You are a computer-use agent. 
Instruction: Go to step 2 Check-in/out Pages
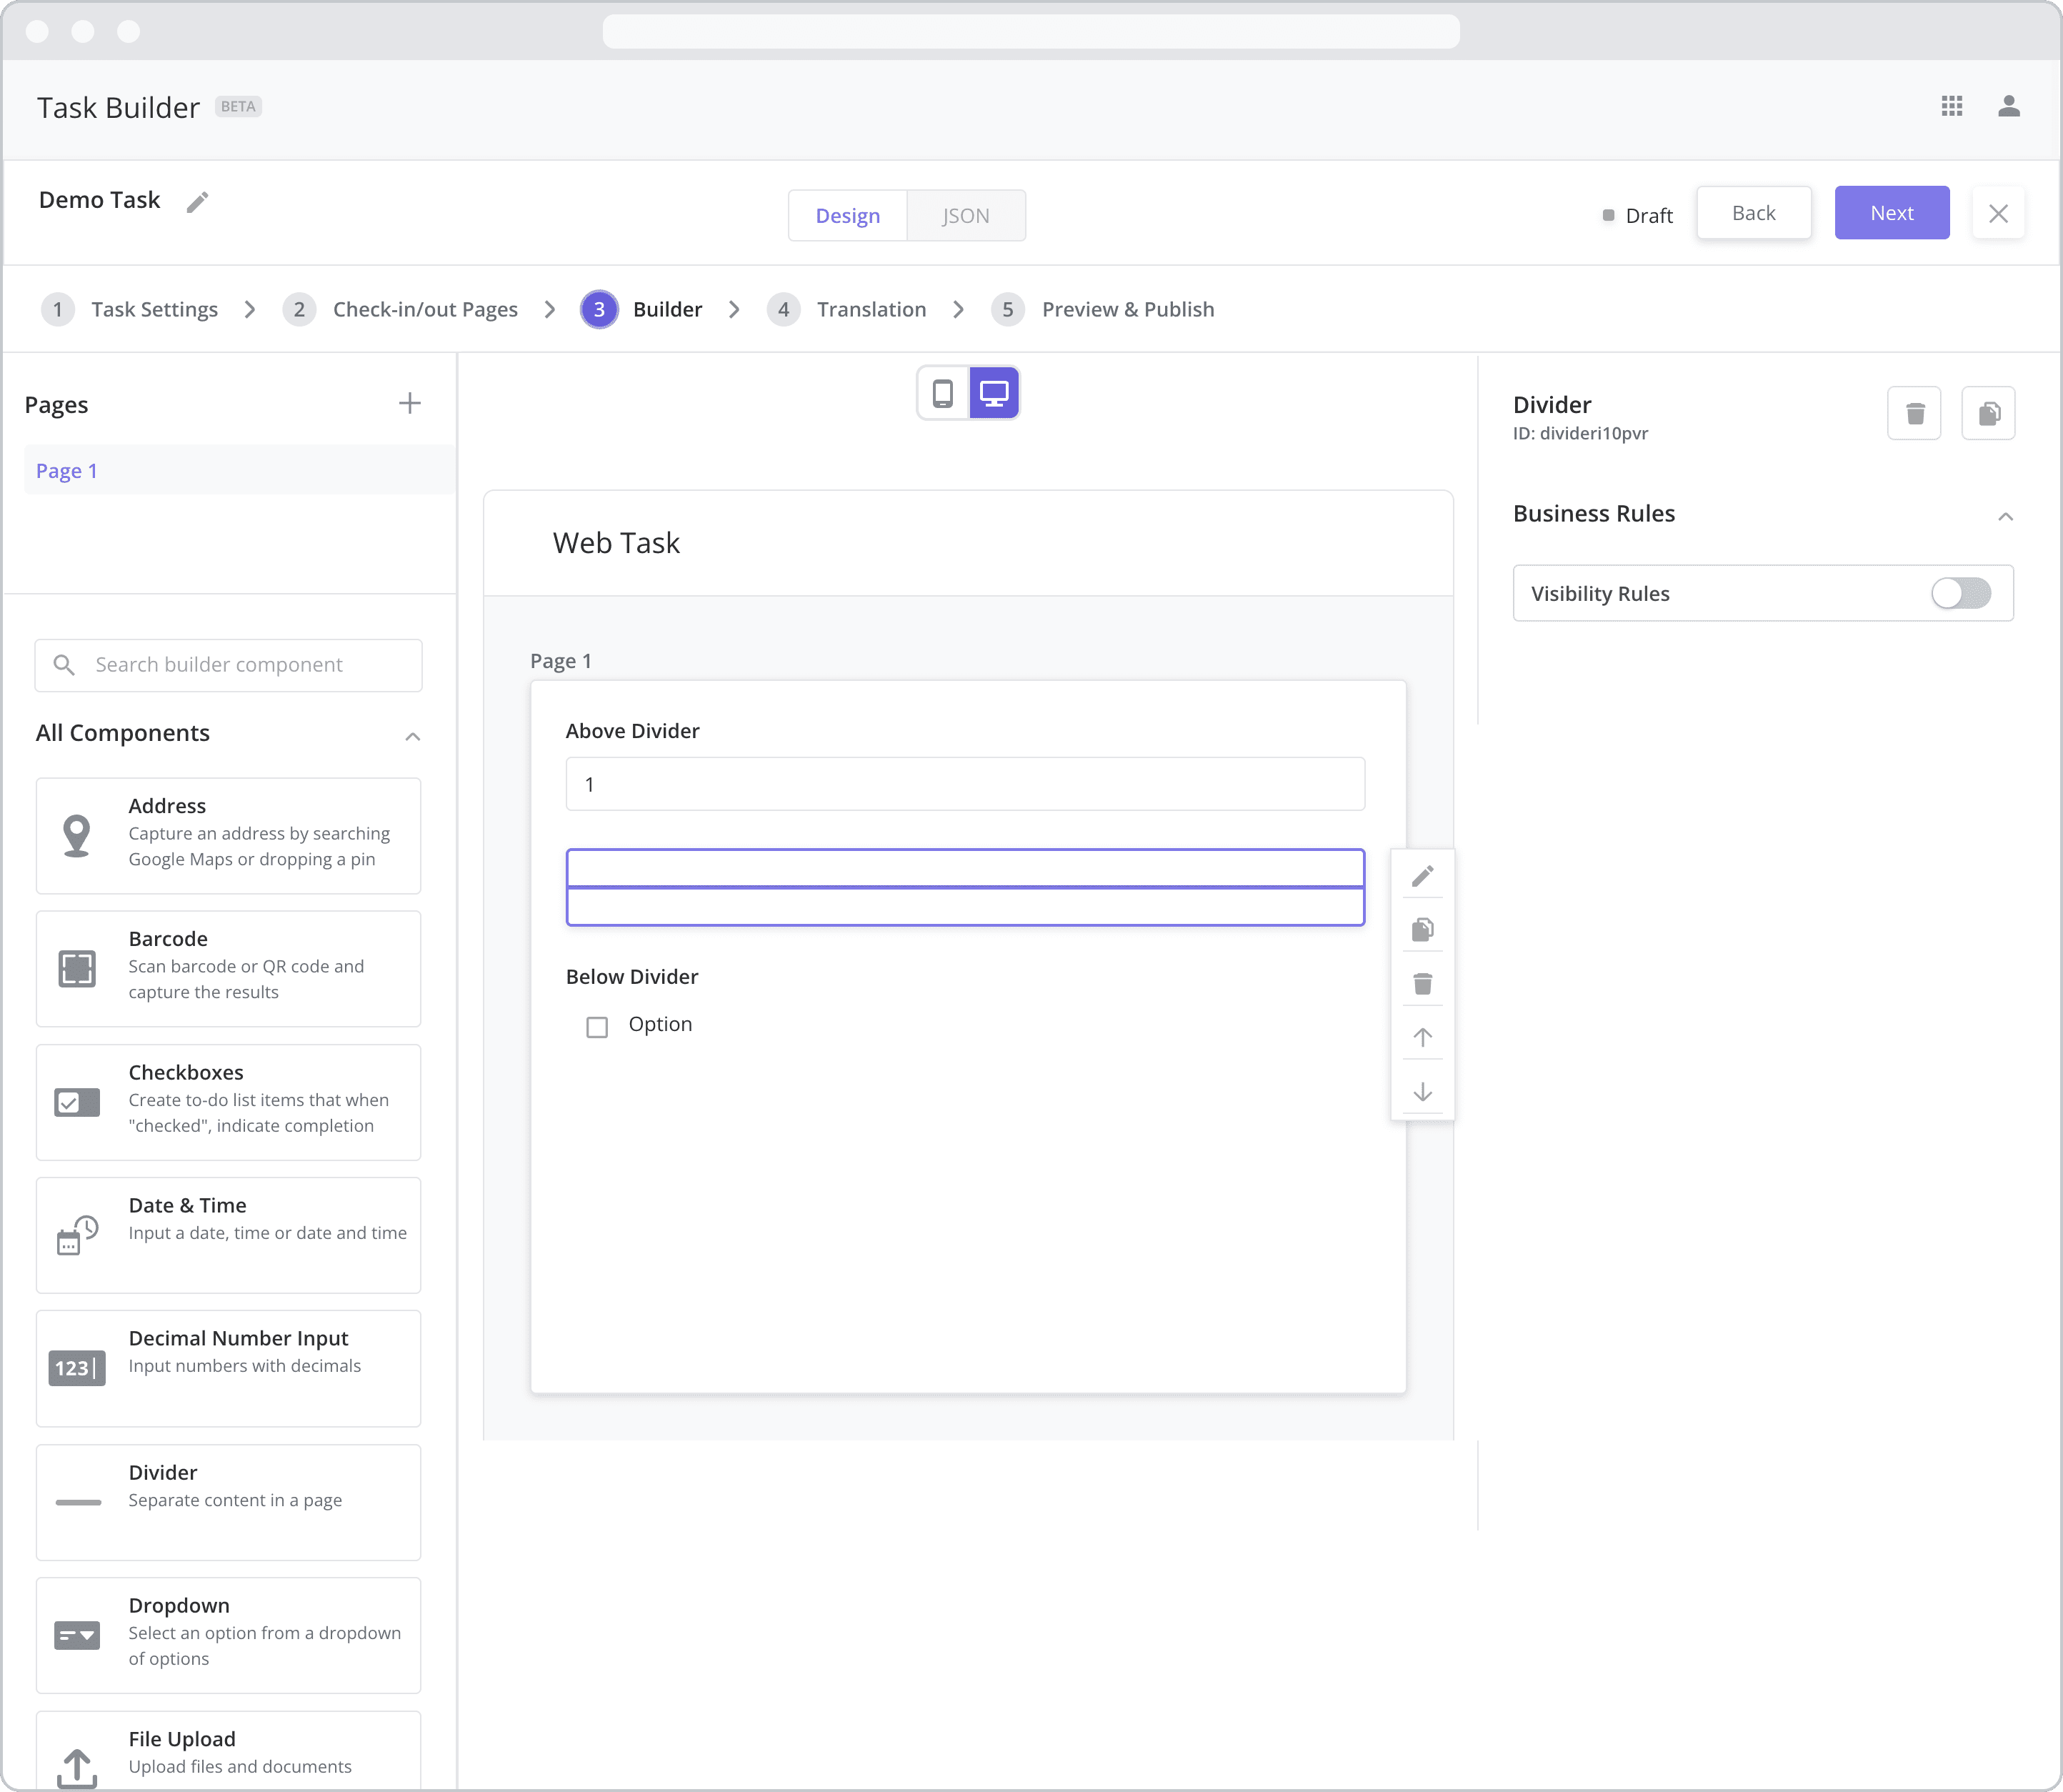(400, 309)
